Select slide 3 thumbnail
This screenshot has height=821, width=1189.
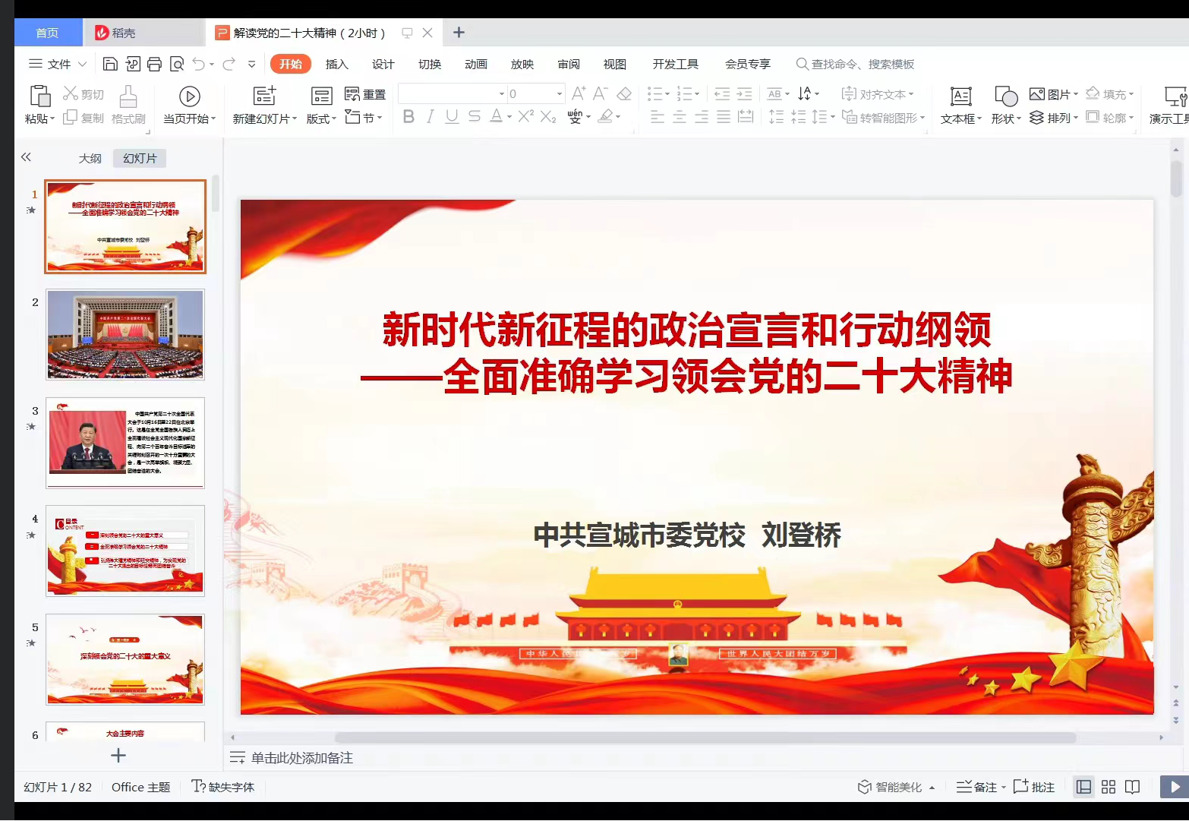coord(125,443)
